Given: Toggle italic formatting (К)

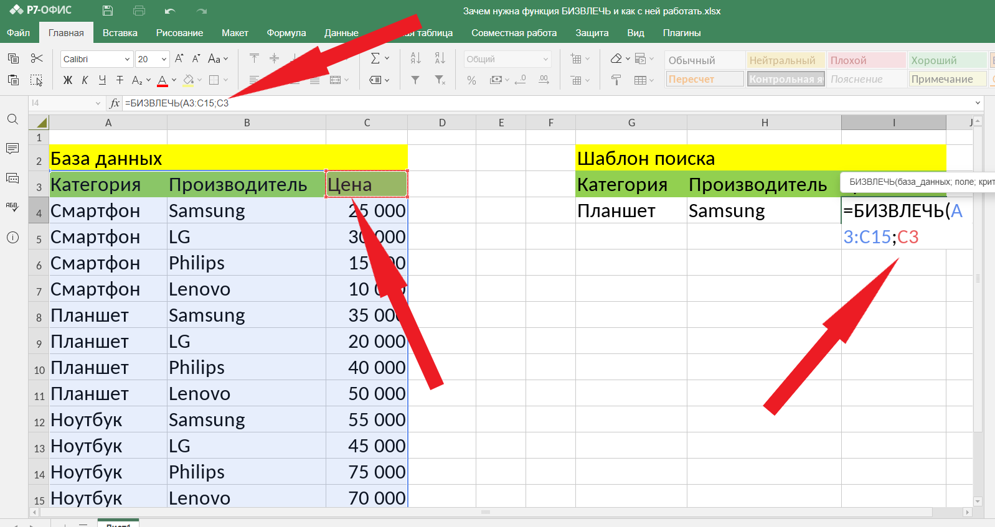Looking at the screenshot, I should tap(85, 80).
